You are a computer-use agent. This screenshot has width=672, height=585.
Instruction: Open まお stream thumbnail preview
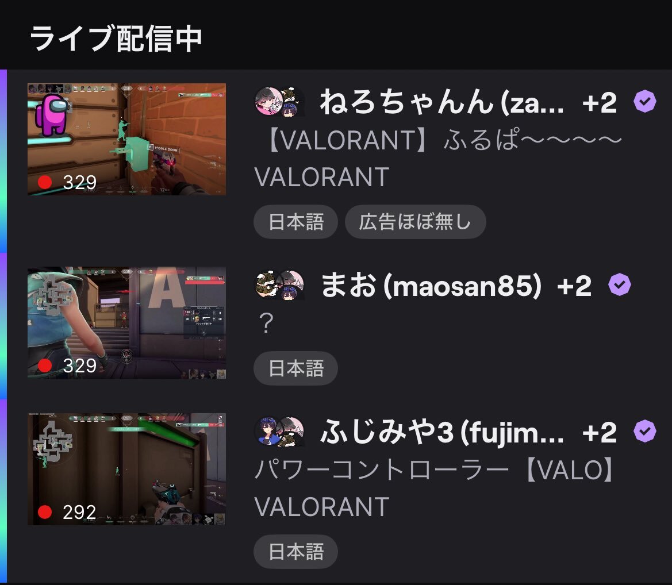pos(127,323)
